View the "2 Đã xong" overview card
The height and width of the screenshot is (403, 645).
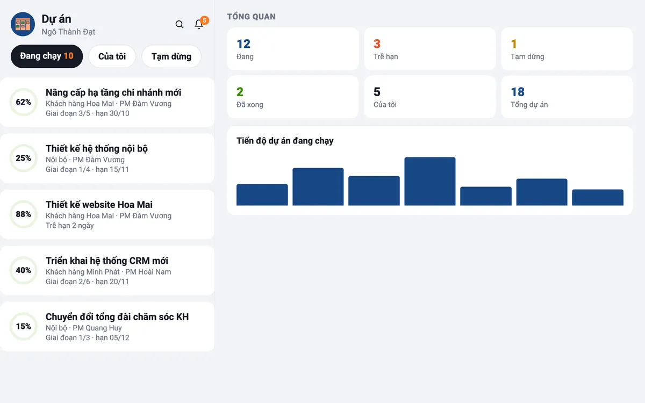point(293,97)
